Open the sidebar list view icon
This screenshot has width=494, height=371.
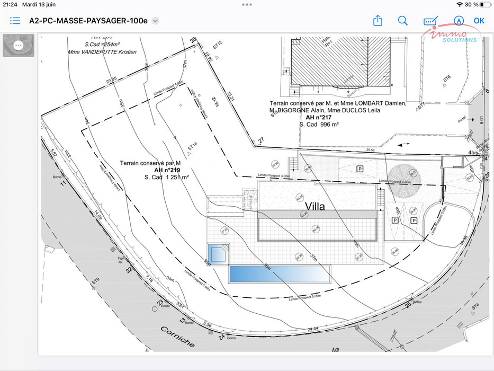coord(15,21)
